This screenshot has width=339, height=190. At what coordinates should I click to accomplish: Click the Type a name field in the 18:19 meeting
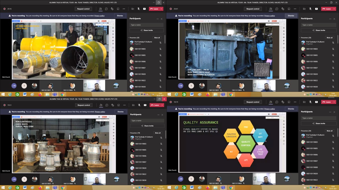[319, 118]
